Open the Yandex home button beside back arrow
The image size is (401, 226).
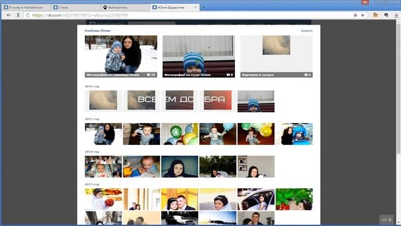[x=18, y=15]
